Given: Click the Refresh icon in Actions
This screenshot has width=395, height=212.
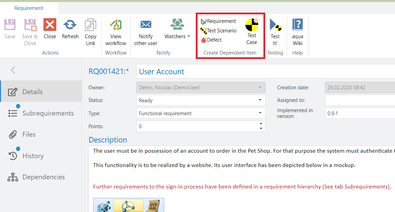Looking at the screenshot, I should click(70, 25).
